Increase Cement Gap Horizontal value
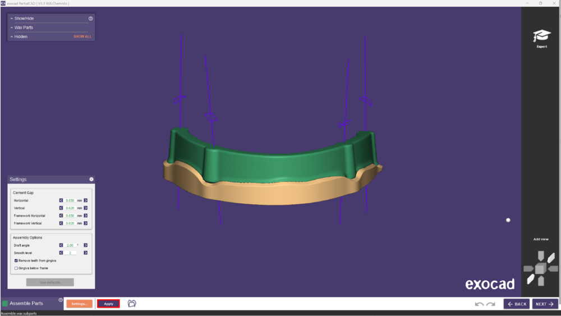 [85, 200]
